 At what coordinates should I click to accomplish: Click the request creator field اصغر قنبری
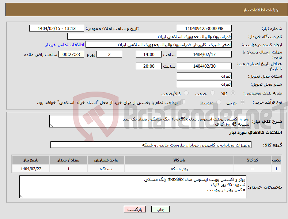159,45
